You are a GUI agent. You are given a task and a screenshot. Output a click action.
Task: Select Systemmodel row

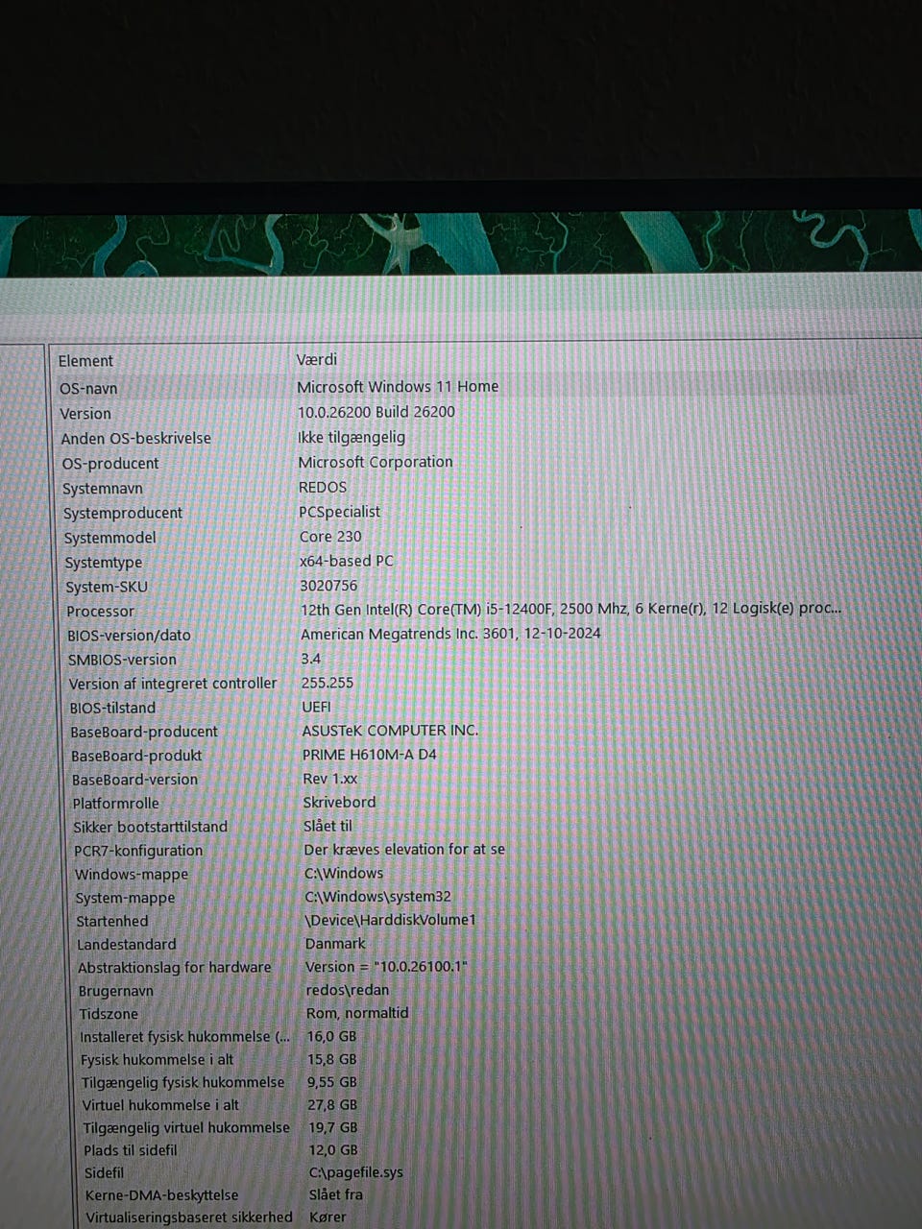[109, 538]
